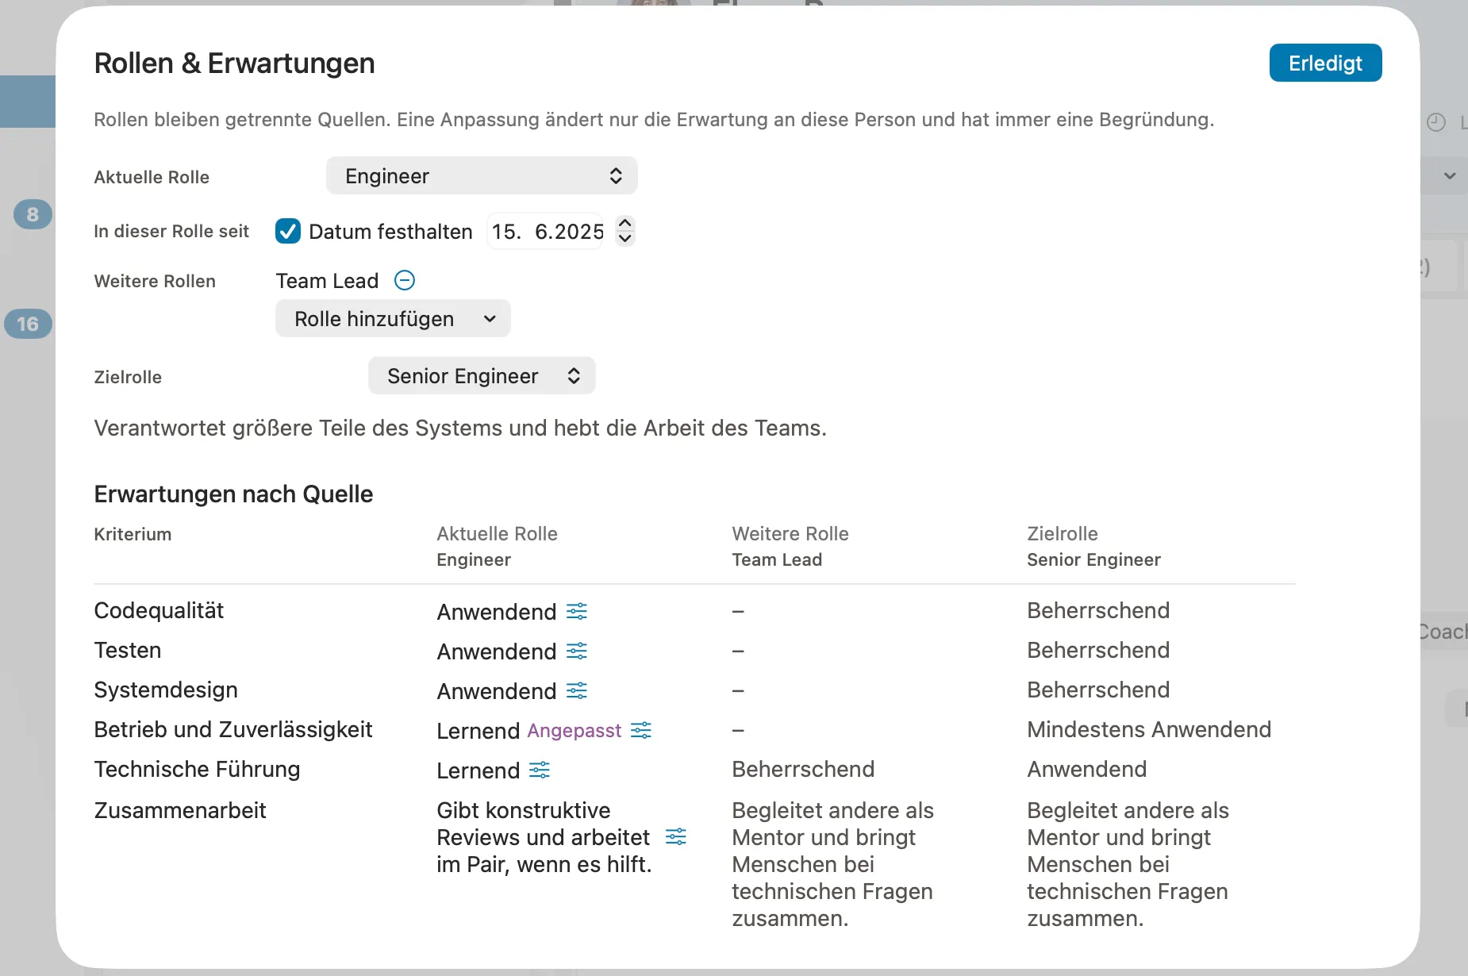The width and height of the screenshot is (1468, 976).
Task: Increment the date with the stepper up arrow
Action: pos(625,223)
